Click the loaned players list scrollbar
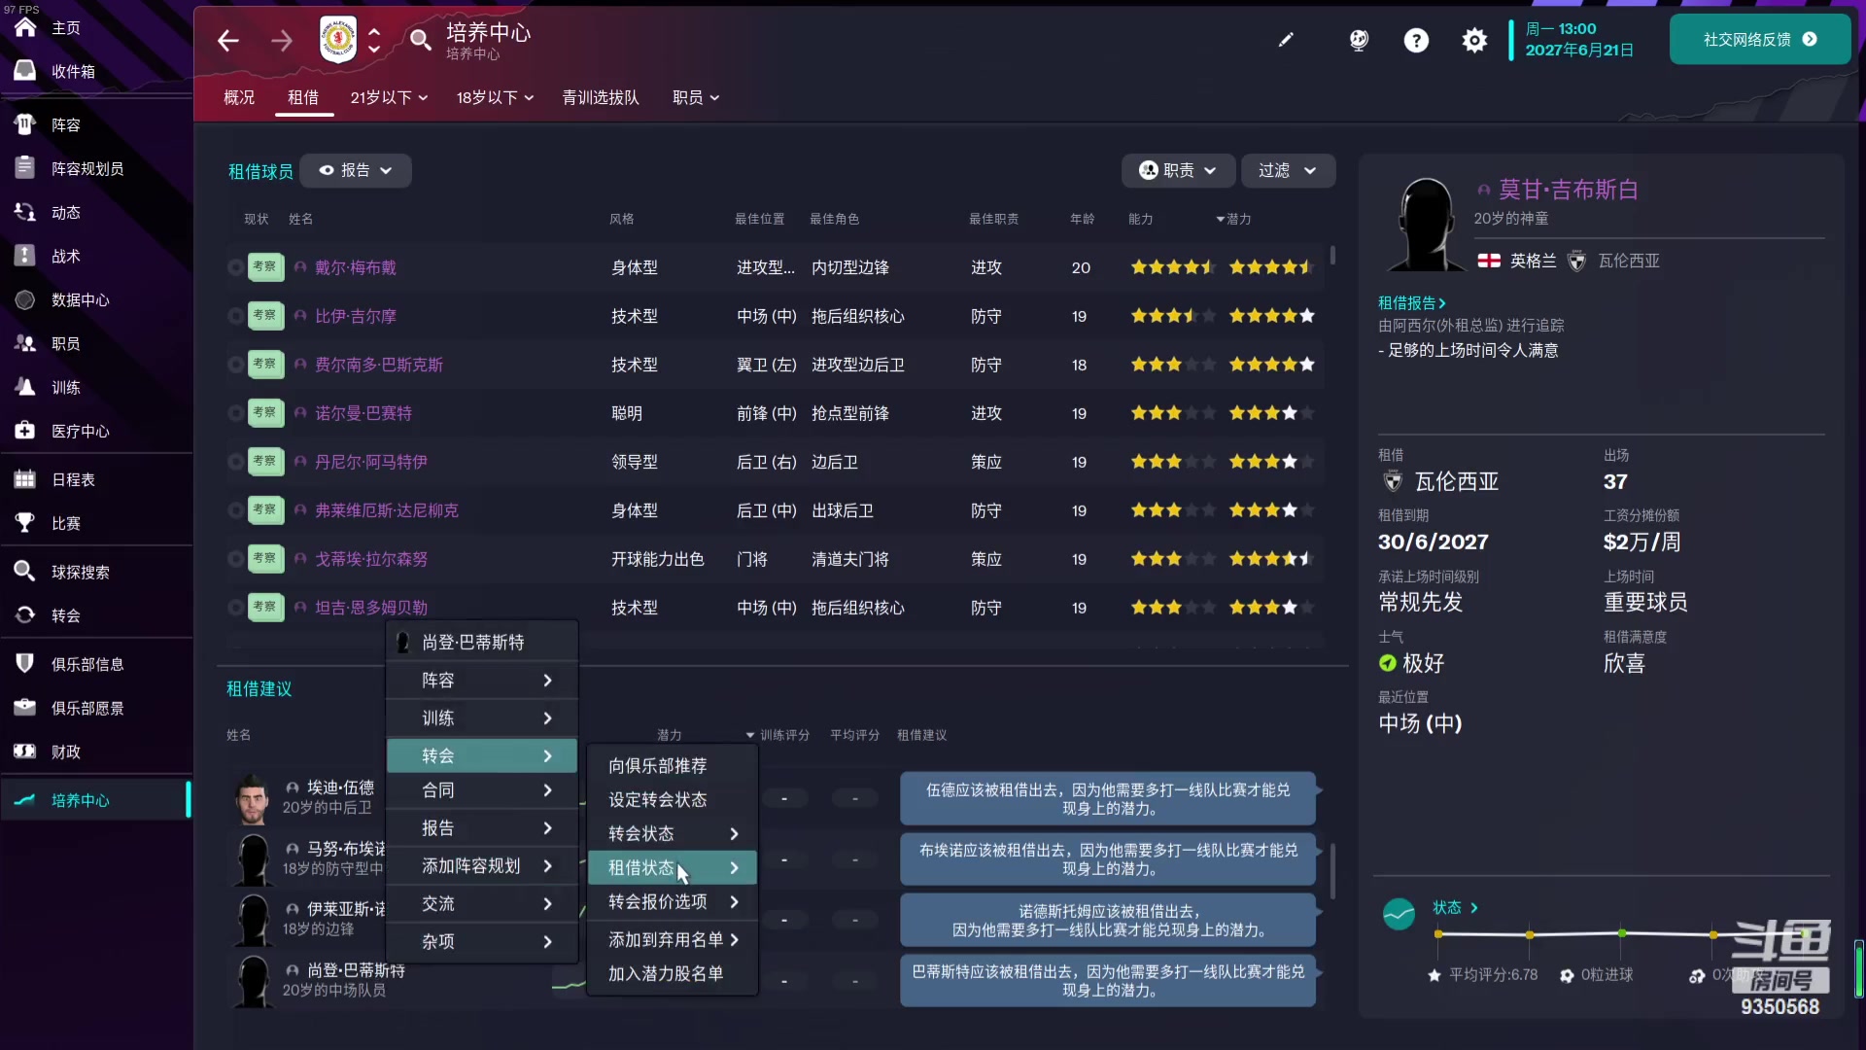Viewport: 1866px width, 1050px height. click(x=1332, y=256)
